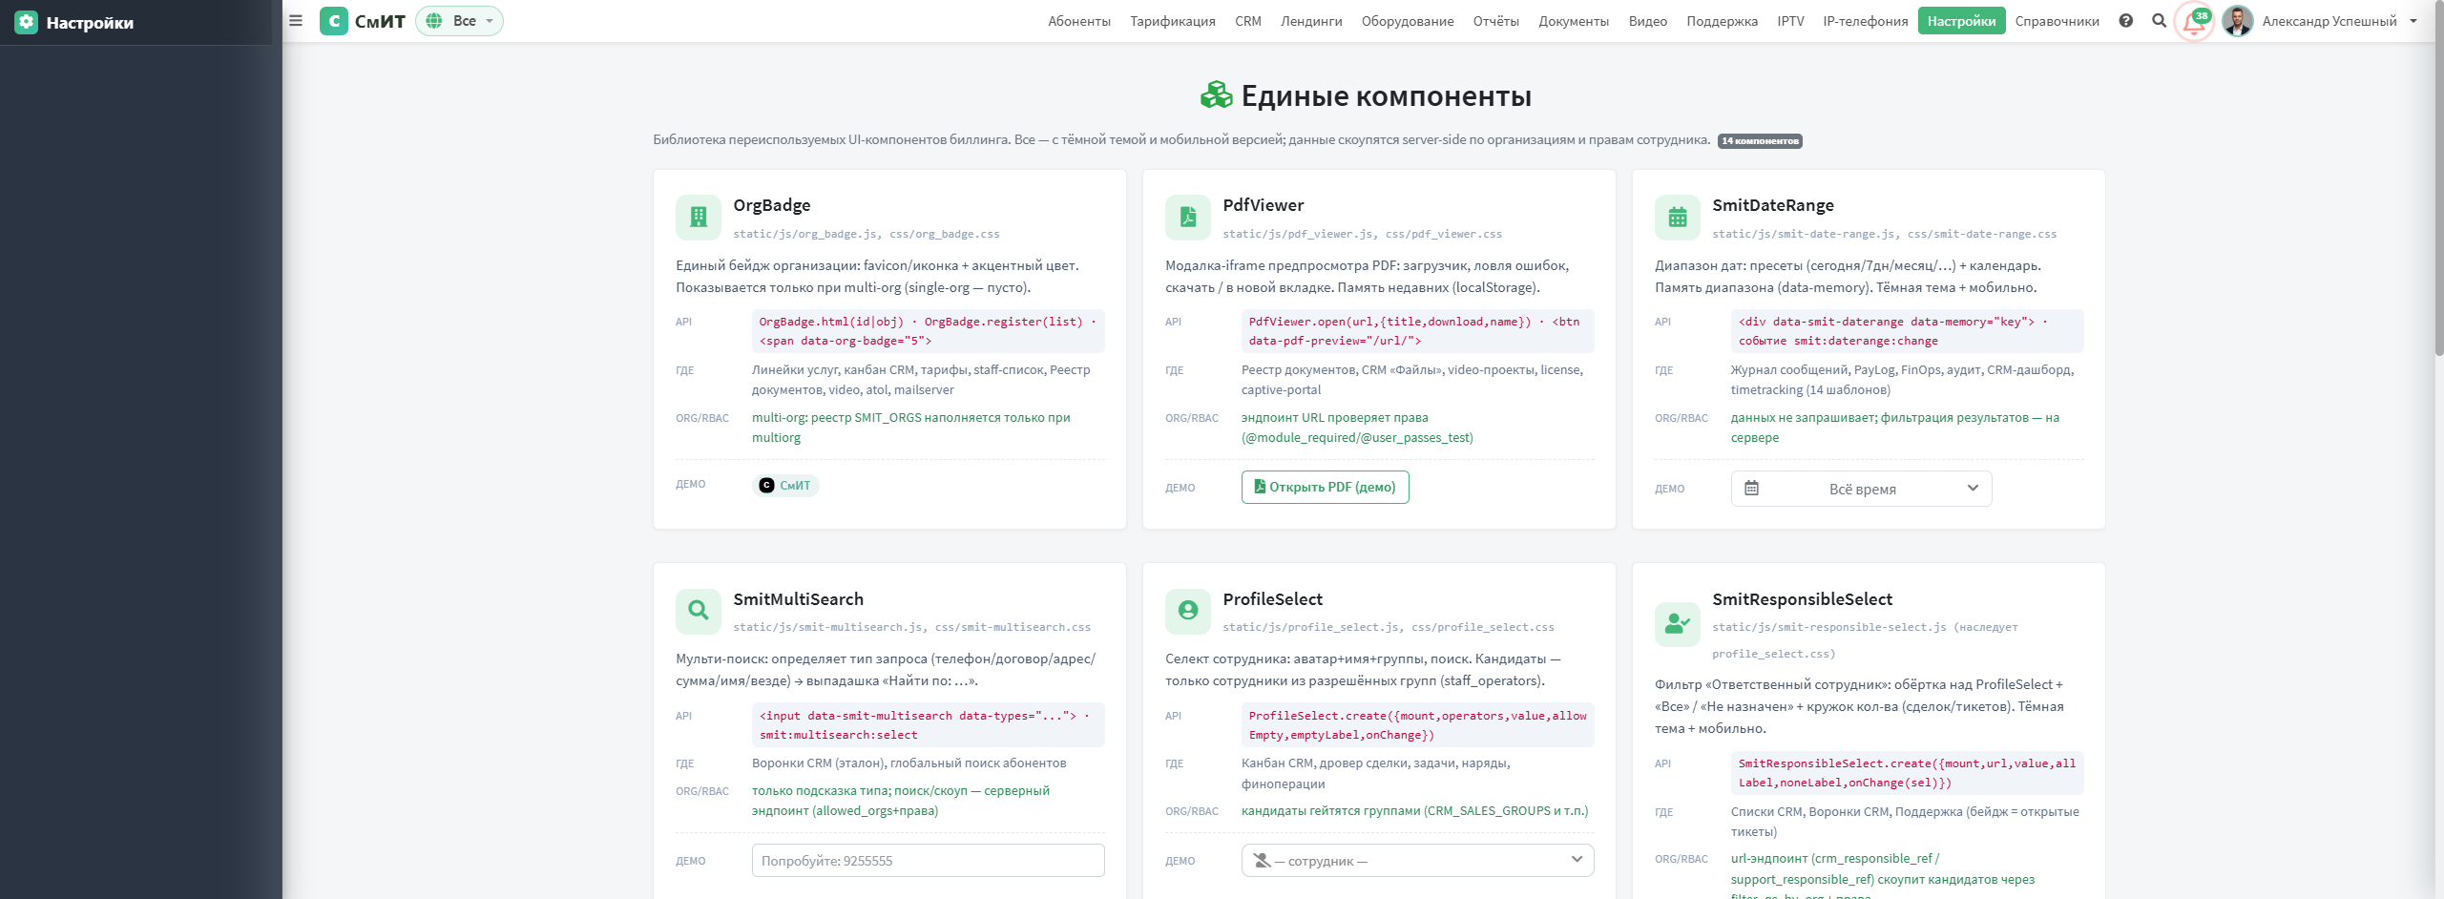This screenshot has height=899, width=2444.
Task: Click the PDF icon inside Открыть PDF button
Action: 1260,487
